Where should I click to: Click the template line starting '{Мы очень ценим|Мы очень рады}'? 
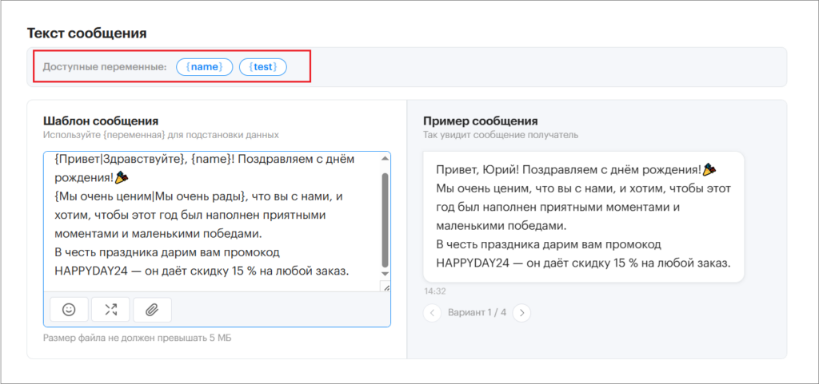(x=199, y=196)
